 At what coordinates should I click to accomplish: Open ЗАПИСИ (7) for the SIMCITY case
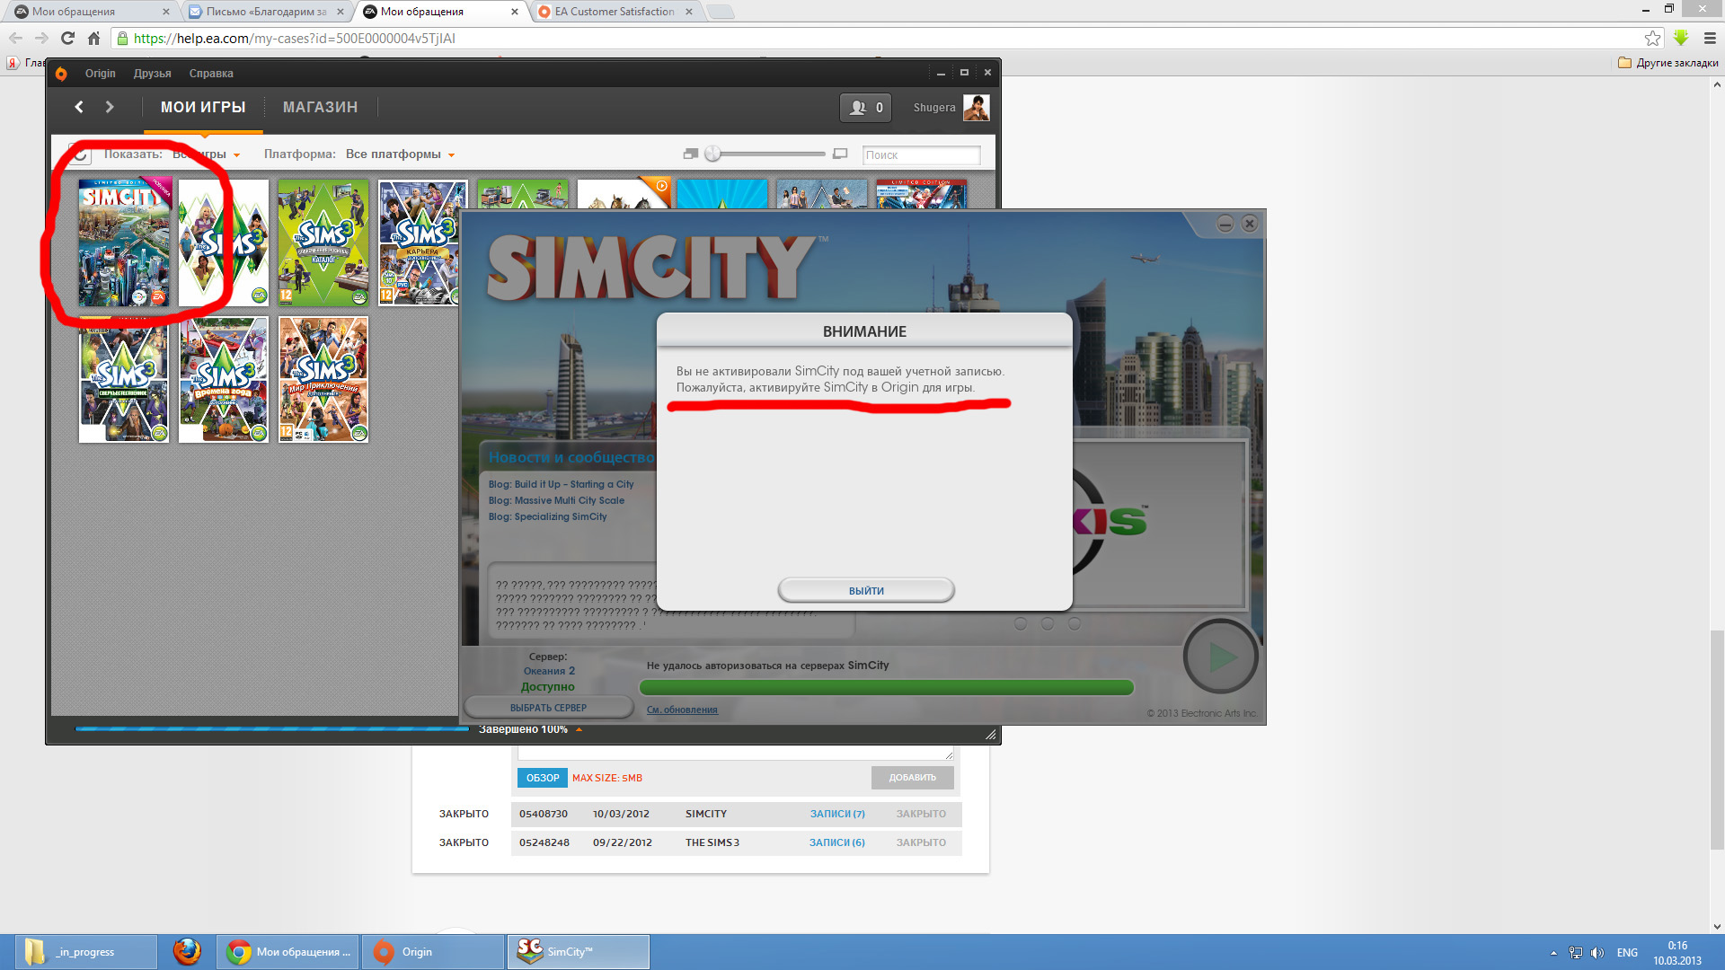coord(837,814)
